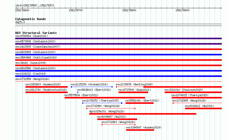Click the nsv3394547 red variant bar
Viewport: 229px width, 140px height.
(x=140, y=130)
